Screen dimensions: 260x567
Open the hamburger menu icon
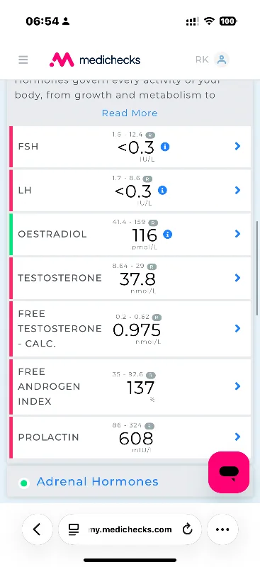(x=23, y=60)
